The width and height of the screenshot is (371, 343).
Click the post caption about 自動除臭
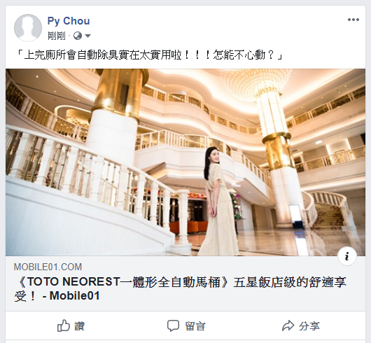(149, 55)
